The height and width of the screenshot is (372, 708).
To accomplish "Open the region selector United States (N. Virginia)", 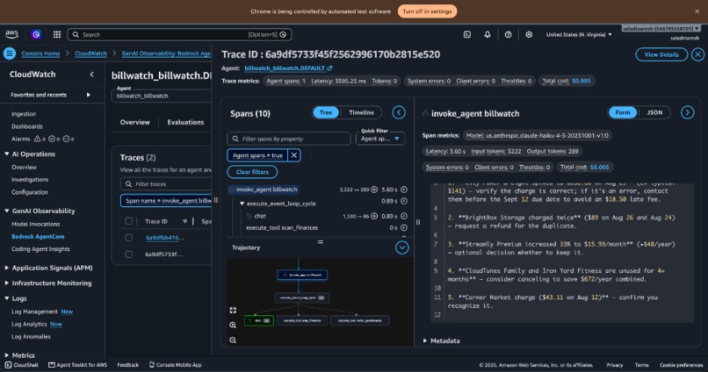I will pyautogui.click(x=579, y=35).
